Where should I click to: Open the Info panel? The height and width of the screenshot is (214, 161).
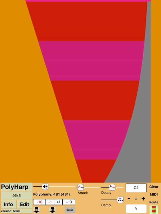(x=9, y=204)
